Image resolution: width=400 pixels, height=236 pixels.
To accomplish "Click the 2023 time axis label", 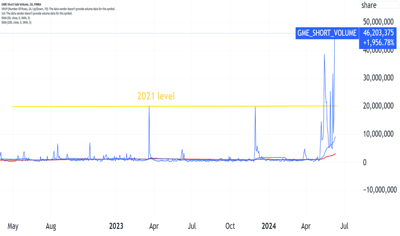I will point(116,226).
